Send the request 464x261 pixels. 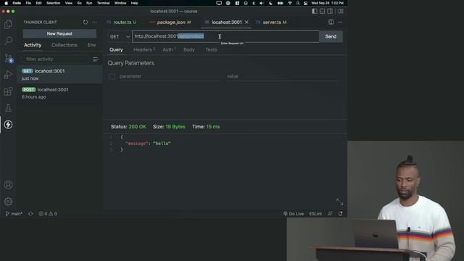[x=331, y=36]
